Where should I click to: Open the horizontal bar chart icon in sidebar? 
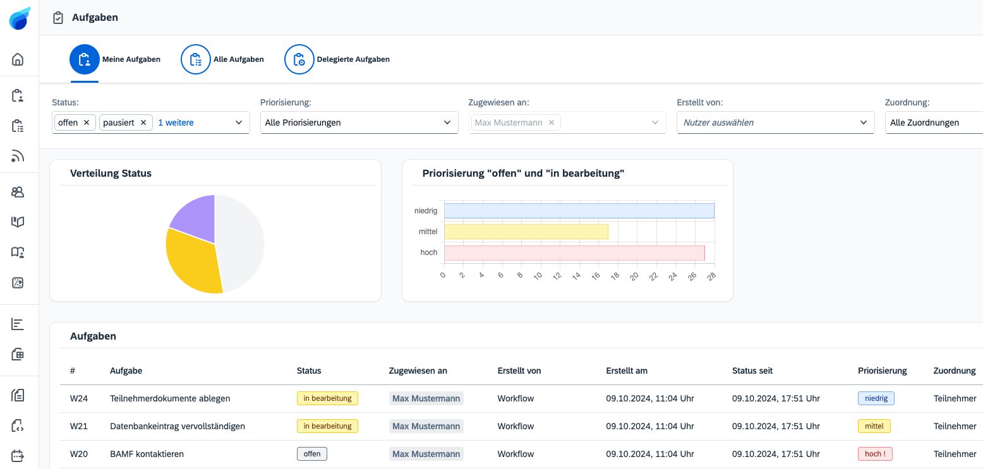[18, 324]
